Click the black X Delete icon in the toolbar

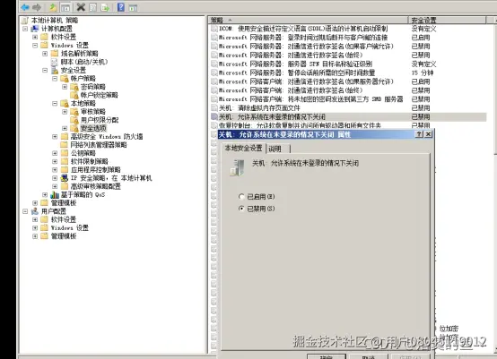[81, 7]
